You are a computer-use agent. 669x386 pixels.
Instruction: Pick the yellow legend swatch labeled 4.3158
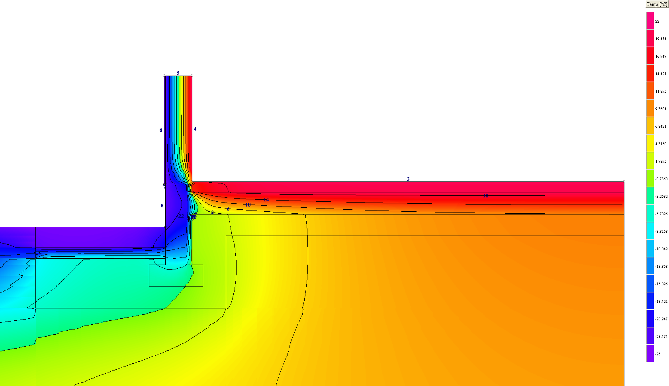[650, 143]
